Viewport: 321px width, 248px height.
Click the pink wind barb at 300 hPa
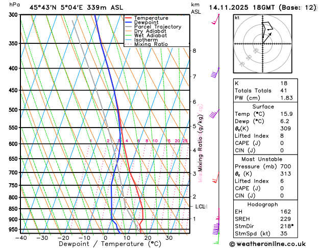pyautogui.click(x=215, y=19)
